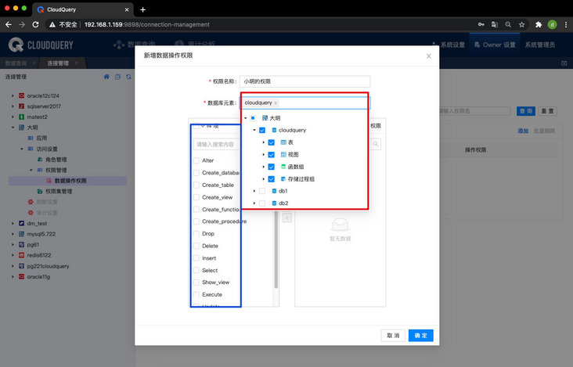Screen dimensions: 573x367
Task: Collapse the 大明 node in dropdown tree
Action: pos(246,118)
